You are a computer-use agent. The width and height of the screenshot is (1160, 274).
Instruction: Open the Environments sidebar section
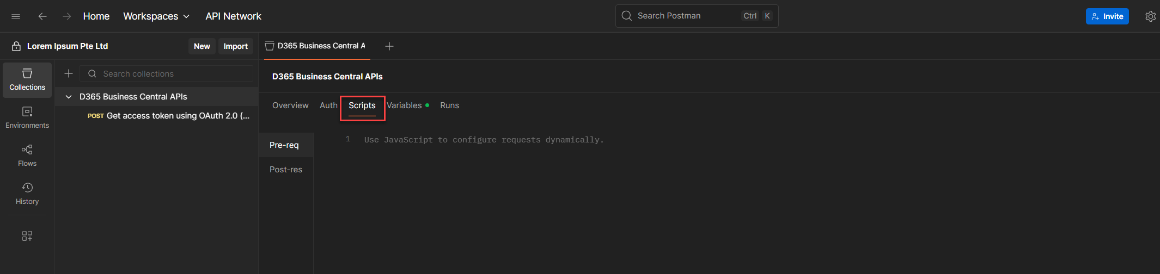tap(27, 118)
